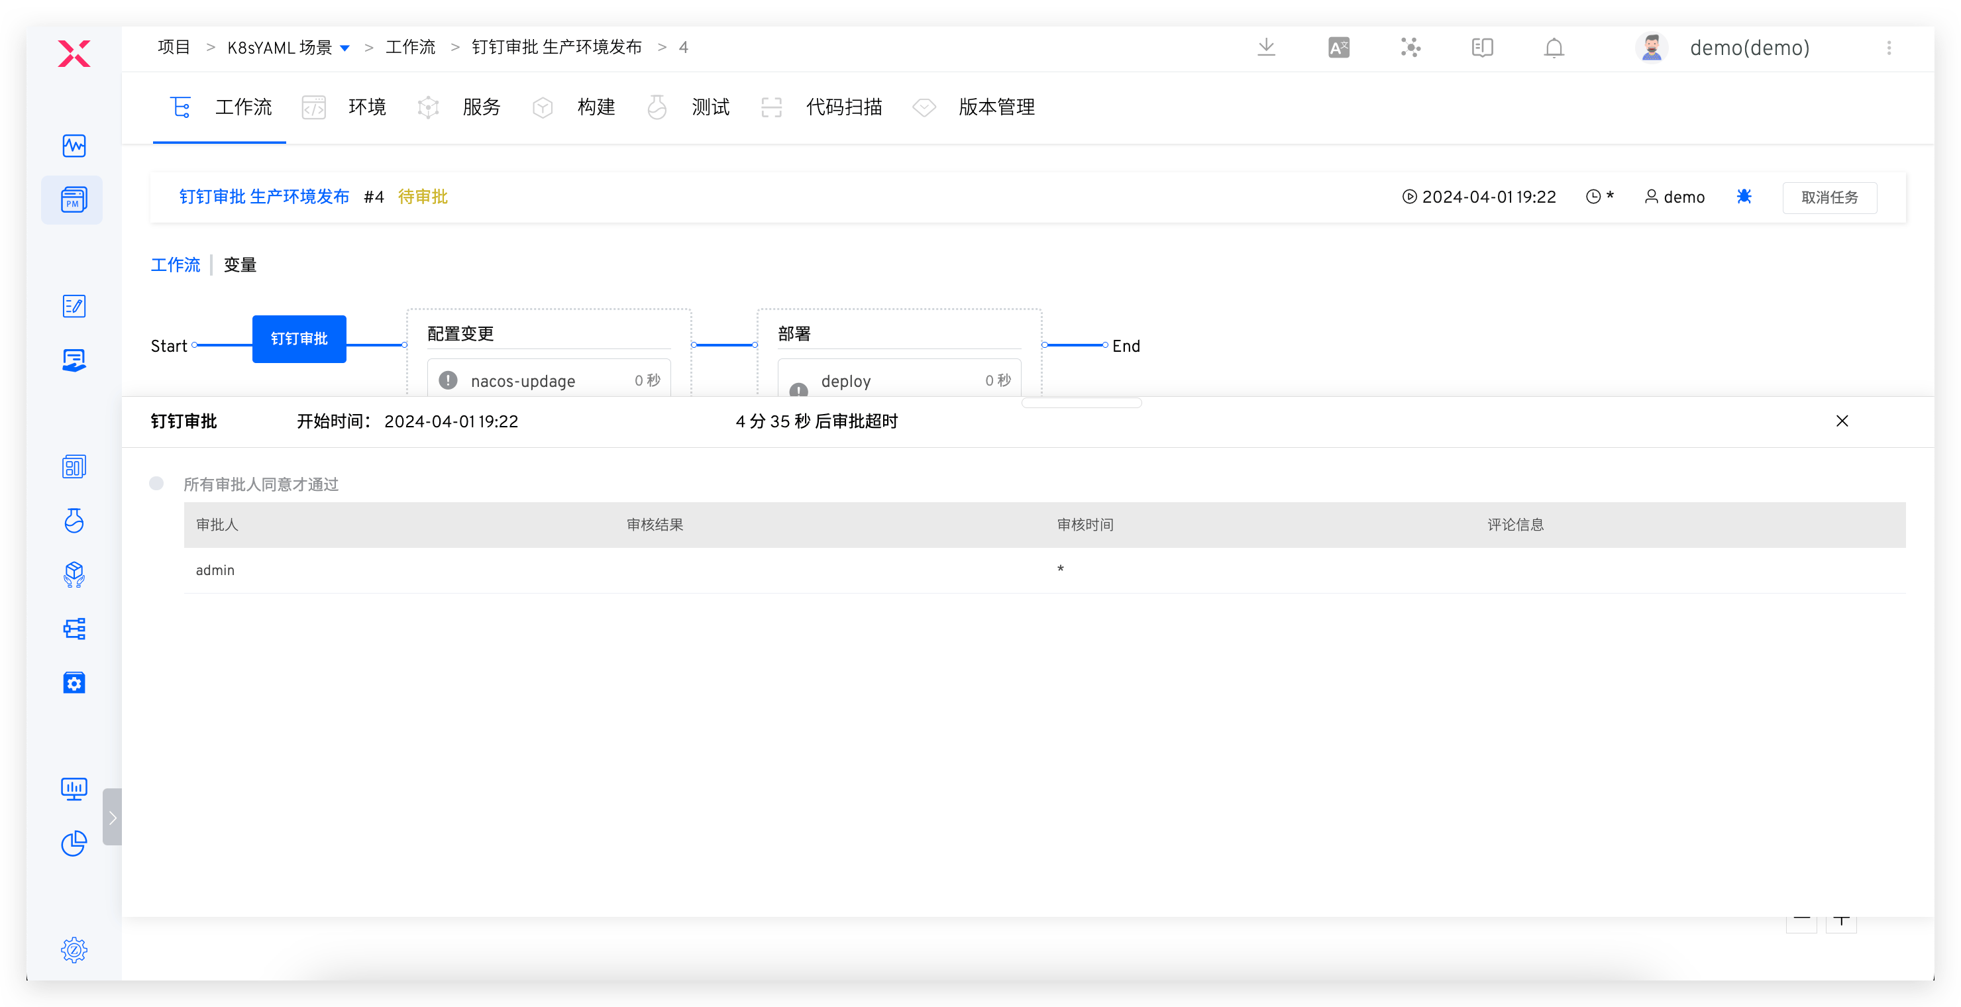Open the documentation book icon

pyautogui.click(x=1481, y=47)
